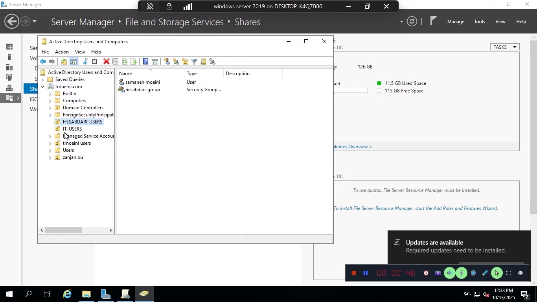The width and height of the screenshot is (537, 302).
Task: Click the Find objects icon
Action: point(203,62)
